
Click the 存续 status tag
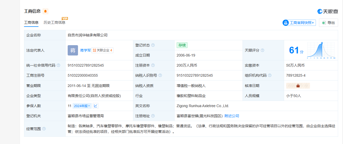tap(182, 45)
